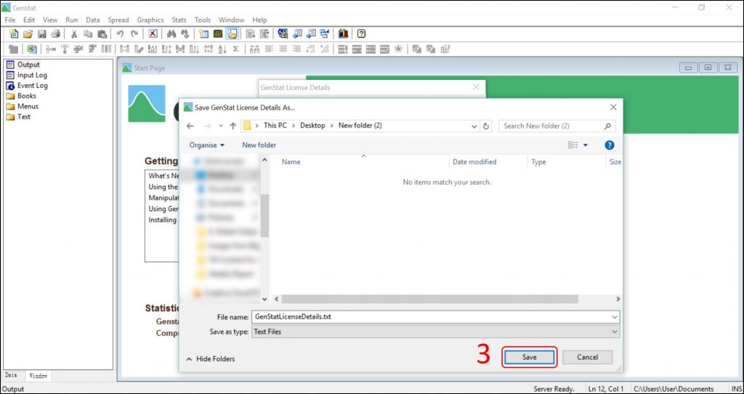
Task: Click the New folder button
Action: pyautogui.click(x=259, y=145)
